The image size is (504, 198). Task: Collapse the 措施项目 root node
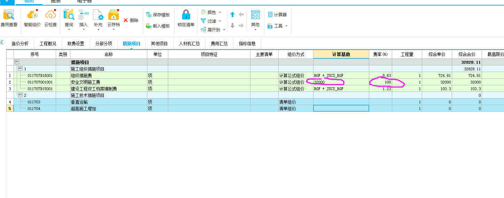pos(17,62)
